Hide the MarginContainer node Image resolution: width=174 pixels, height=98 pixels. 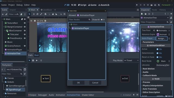[x=25, y=27]
